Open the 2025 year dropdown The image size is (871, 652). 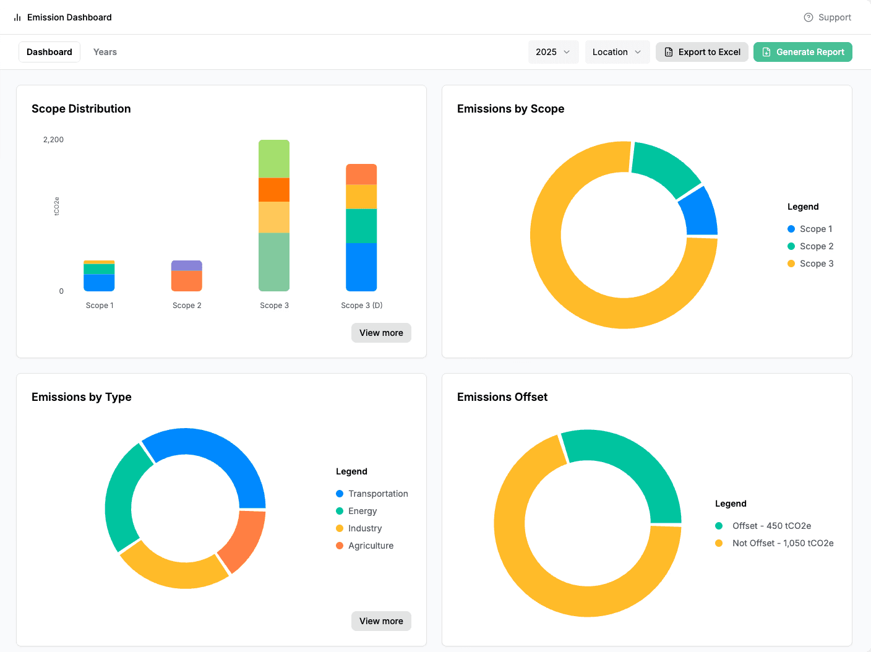(554, 52)
